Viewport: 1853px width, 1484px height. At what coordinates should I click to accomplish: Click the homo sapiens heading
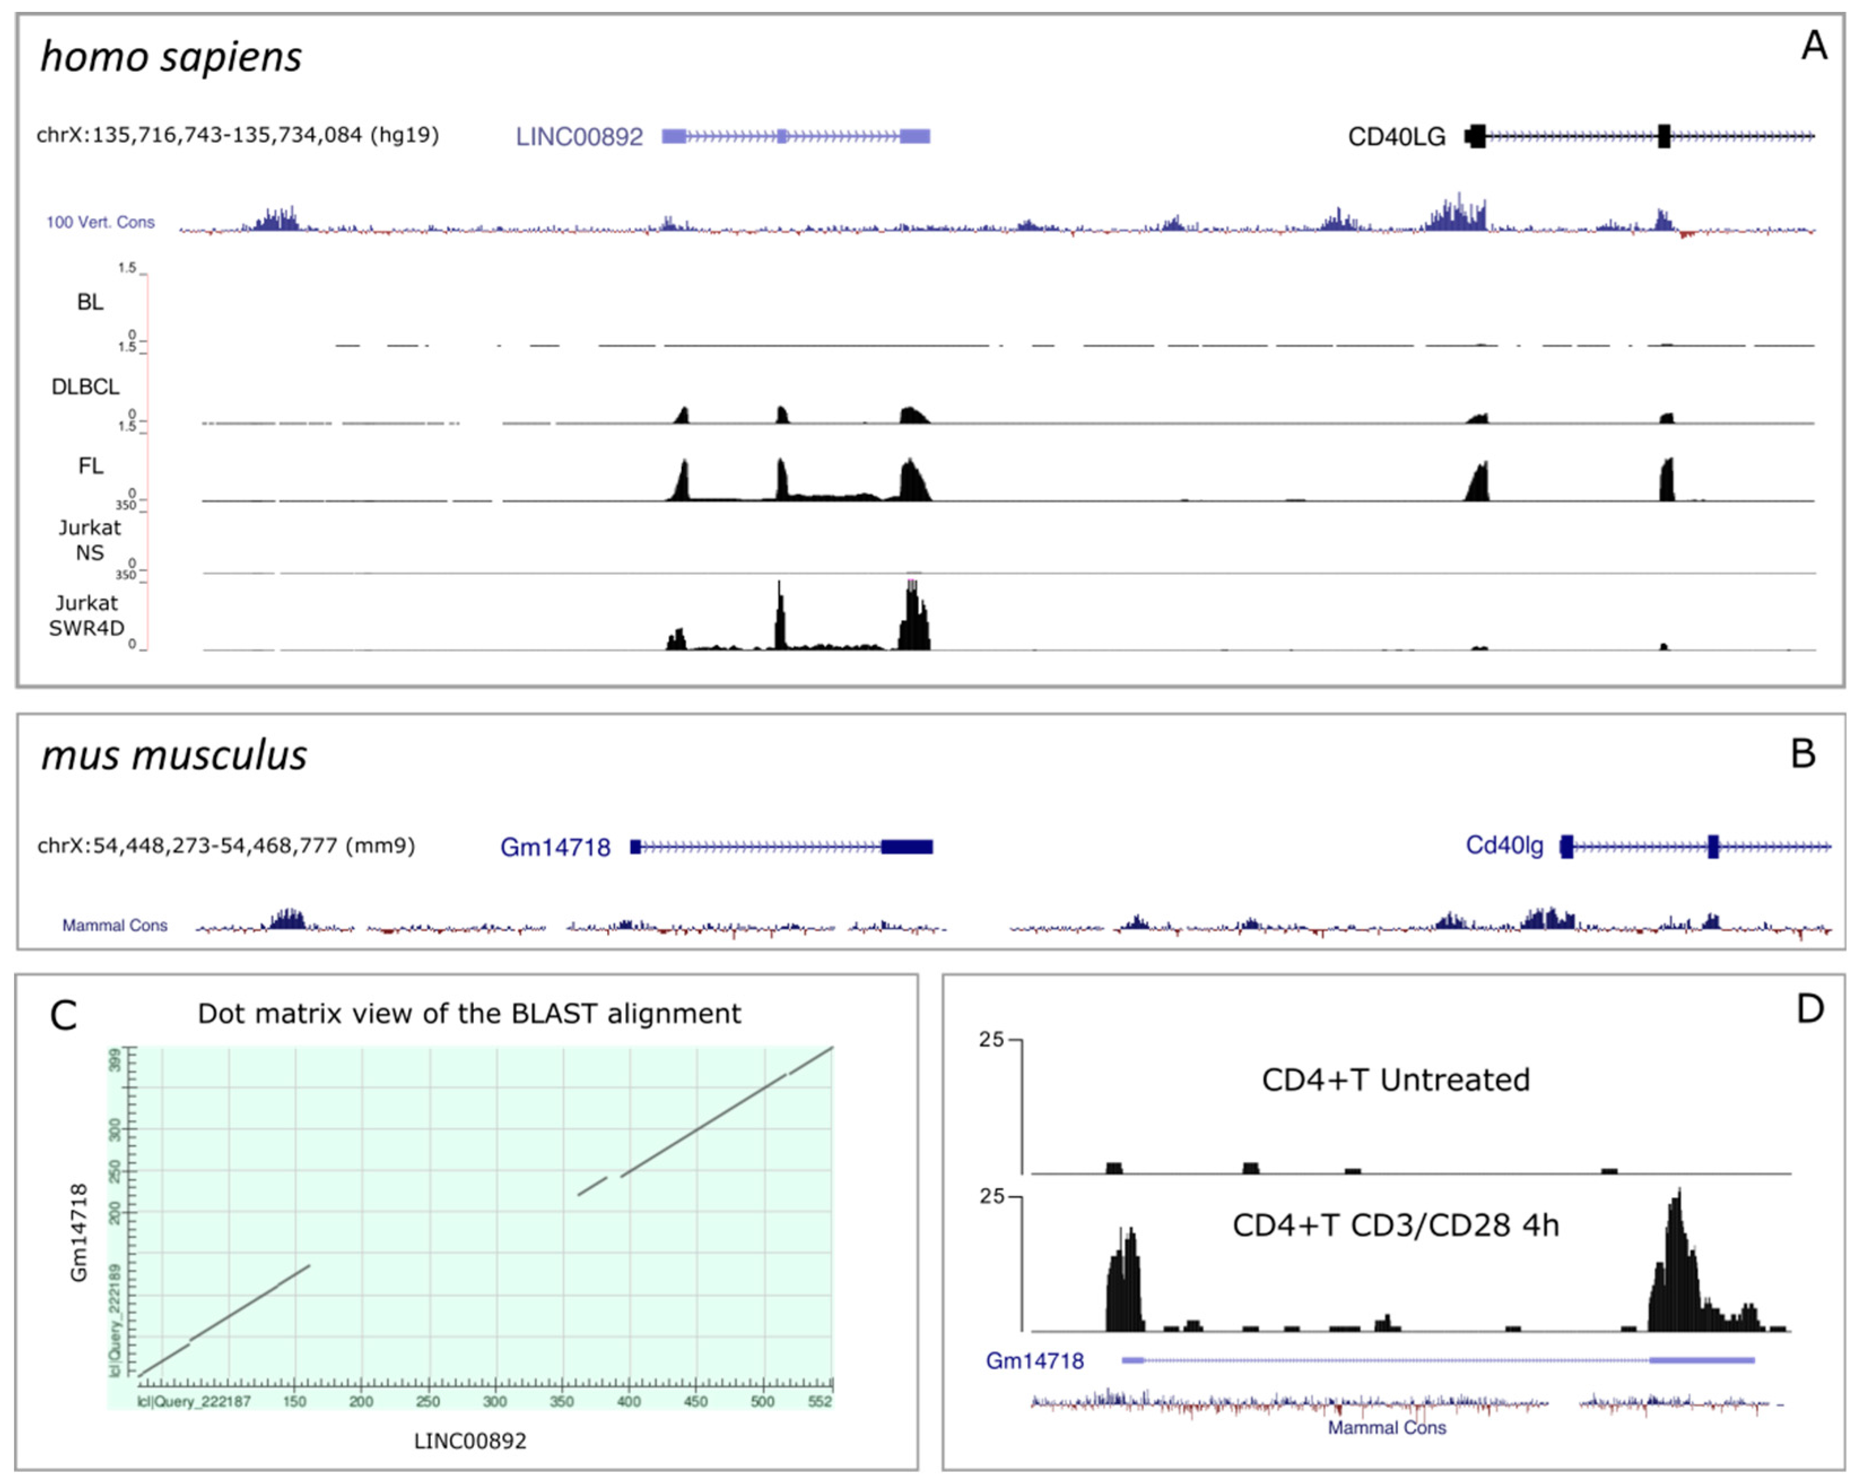pos(171,56)
